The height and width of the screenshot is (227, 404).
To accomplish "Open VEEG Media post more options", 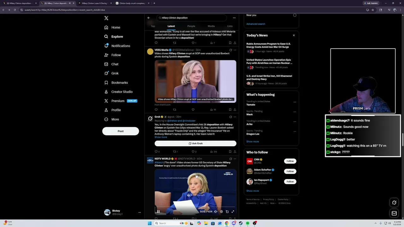I will click(235, 50).
